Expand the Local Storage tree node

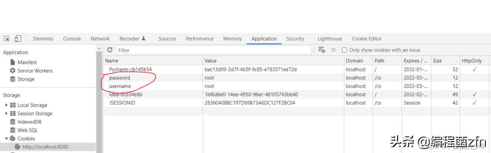coord(6,105)
